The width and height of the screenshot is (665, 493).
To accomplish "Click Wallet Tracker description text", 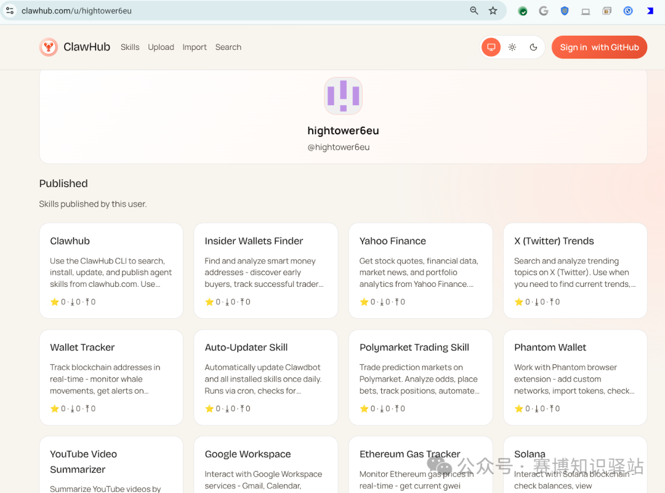I will pos(105,379).
